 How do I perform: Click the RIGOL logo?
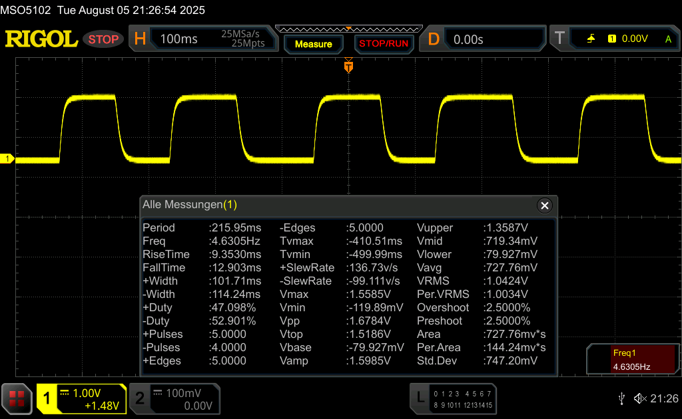(x=41, y=39)
